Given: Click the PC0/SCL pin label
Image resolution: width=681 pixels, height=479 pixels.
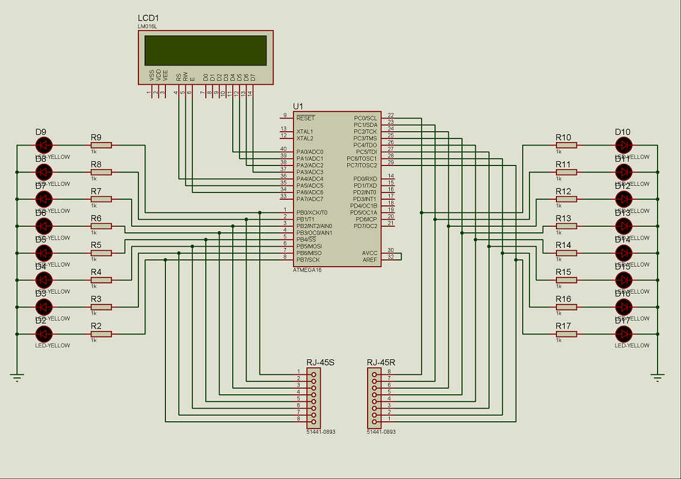Looking at the screenshot, I should [366, 118].
